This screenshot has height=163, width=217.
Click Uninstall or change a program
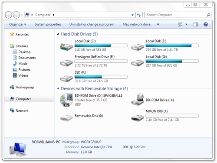[x=92, y=24]
